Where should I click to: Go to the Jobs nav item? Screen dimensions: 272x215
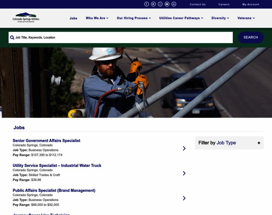point(73,18)
